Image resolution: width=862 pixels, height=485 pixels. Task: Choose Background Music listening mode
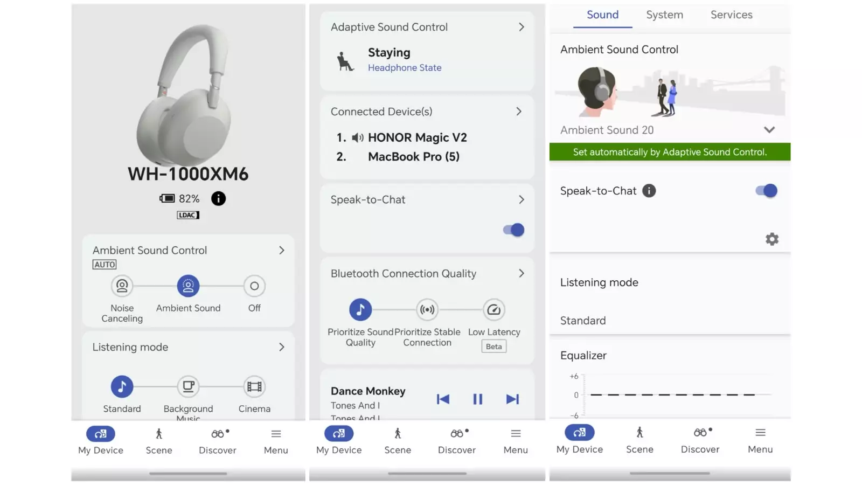pos(188,386)
